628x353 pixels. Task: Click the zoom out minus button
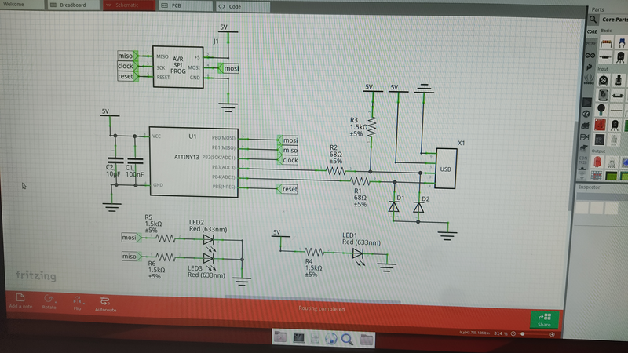[x=512, y=334]
